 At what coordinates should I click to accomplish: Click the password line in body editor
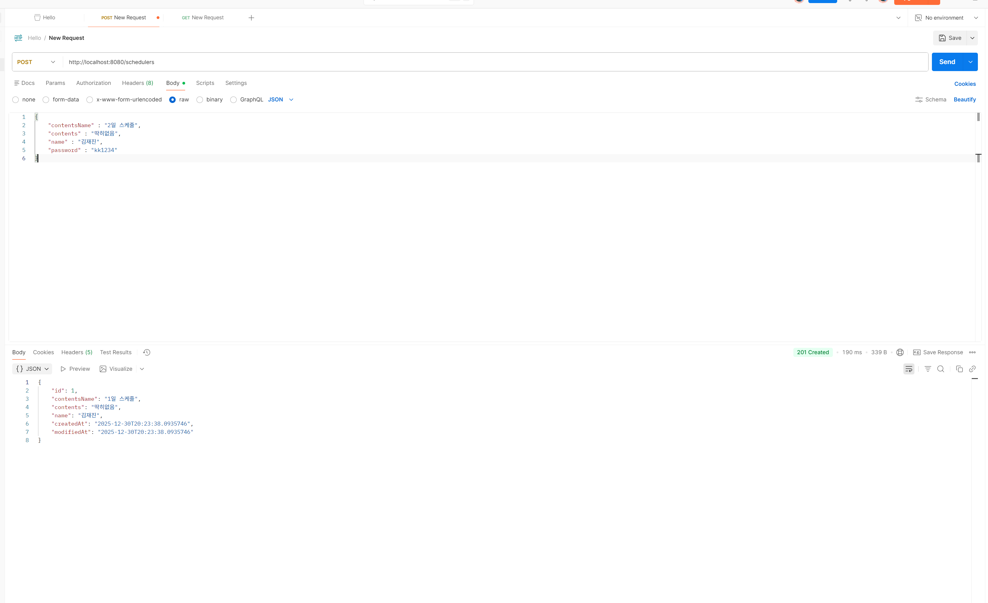82,150
